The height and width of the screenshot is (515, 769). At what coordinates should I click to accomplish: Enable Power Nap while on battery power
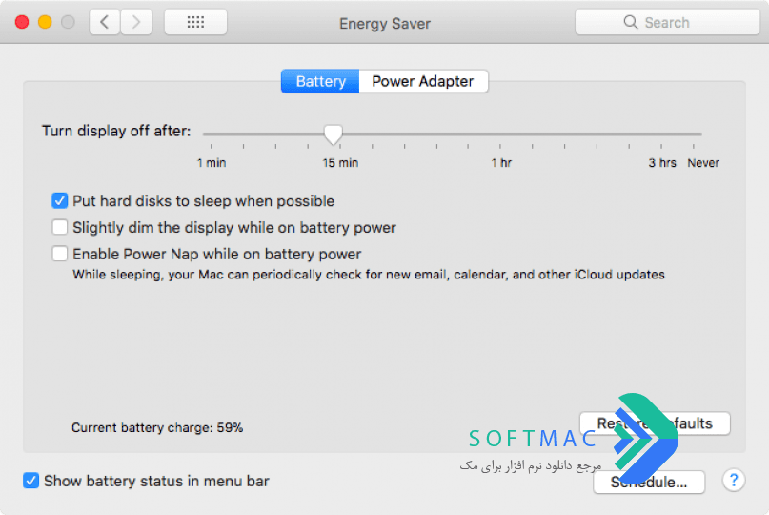point(60,254)
